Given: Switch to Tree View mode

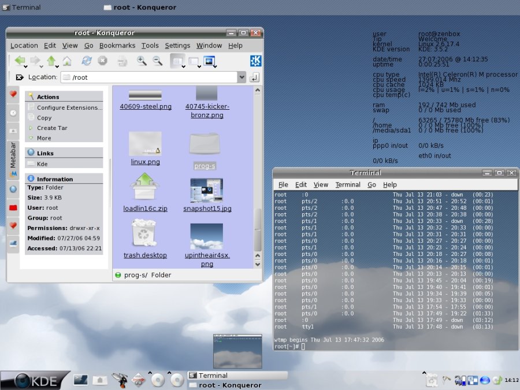Looking at the screenshot, I should (193, 61).
